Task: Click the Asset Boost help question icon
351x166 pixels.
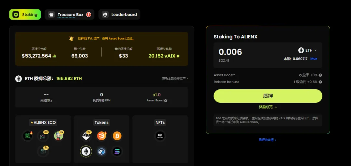Action: click(x=320, y=75)
